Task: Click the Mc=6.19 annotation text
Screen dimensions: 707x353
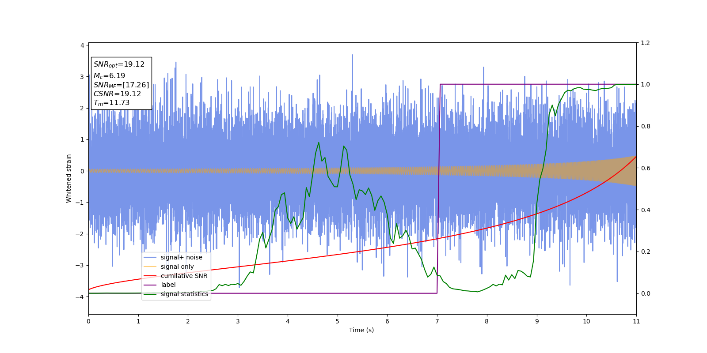Action: pyautogui.click(x=109, y=76)
